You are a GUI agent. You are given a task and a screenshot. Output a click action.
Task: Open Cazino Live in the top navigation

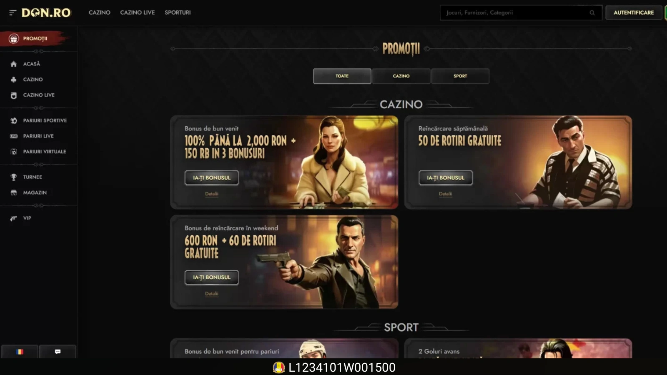(137, 12)
